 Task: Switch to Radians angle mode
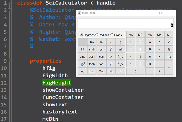pos(97,35)
